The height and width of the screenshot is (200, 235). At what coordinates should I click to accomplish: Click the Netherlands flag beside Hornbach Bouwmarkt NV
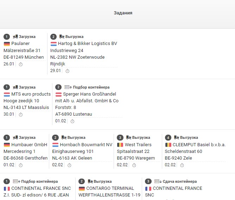tap(55, 145)
